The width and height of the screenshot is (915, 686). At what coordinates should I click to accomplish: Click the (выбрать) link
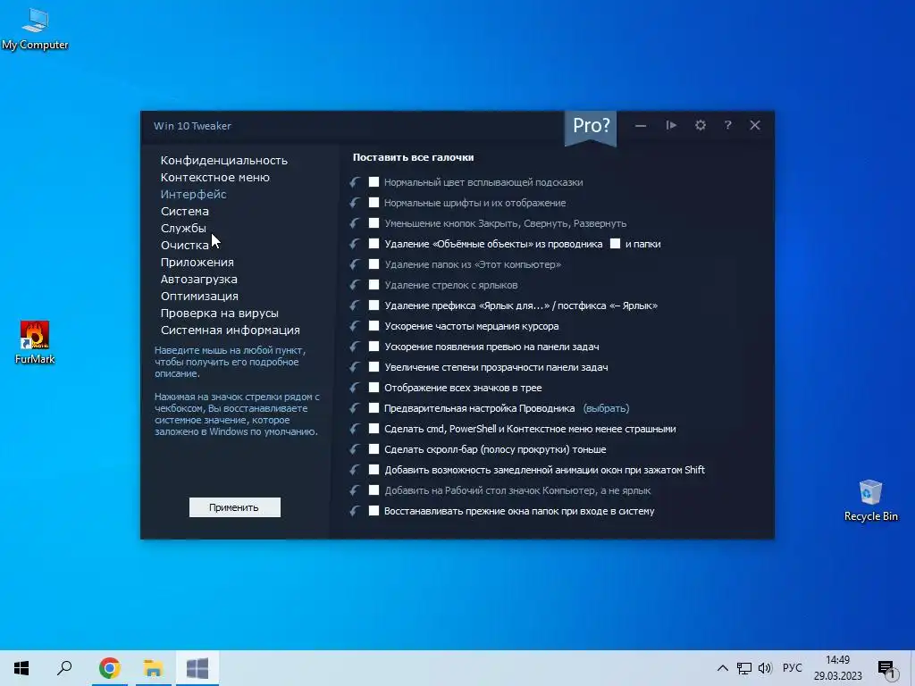click(x=607, y=408)
